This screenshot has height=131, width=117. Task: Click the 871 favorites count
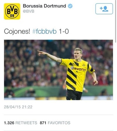click(43, 123)
